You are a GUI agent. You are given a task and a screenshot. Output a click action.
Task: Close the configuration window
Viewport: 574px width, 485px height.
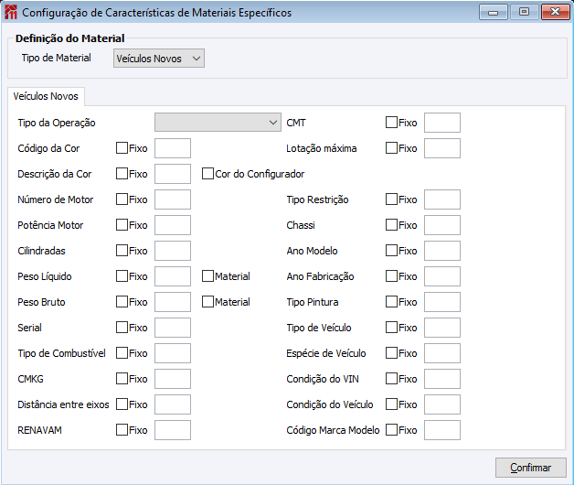tap(554, 13)
